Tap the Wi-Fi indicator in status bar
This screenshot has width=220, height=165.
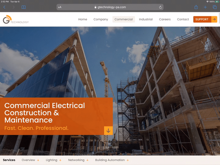207,2
